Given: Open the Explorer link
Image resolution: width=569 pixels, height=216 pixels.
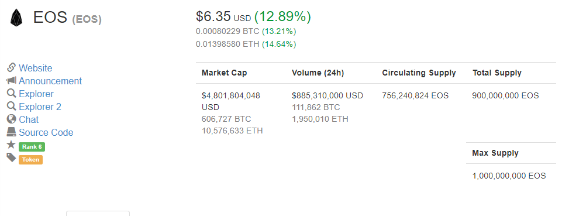Looking at the screenshot, I should (x=36, y=94).
